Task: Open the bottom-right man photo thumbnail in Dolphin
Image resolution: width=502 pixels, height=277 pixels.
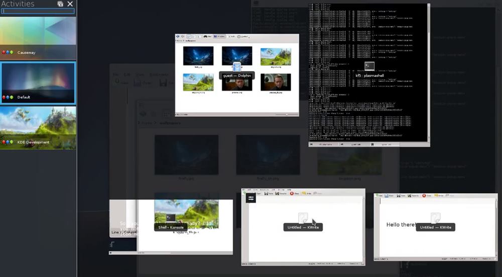Action: click(x=276, y=82)
